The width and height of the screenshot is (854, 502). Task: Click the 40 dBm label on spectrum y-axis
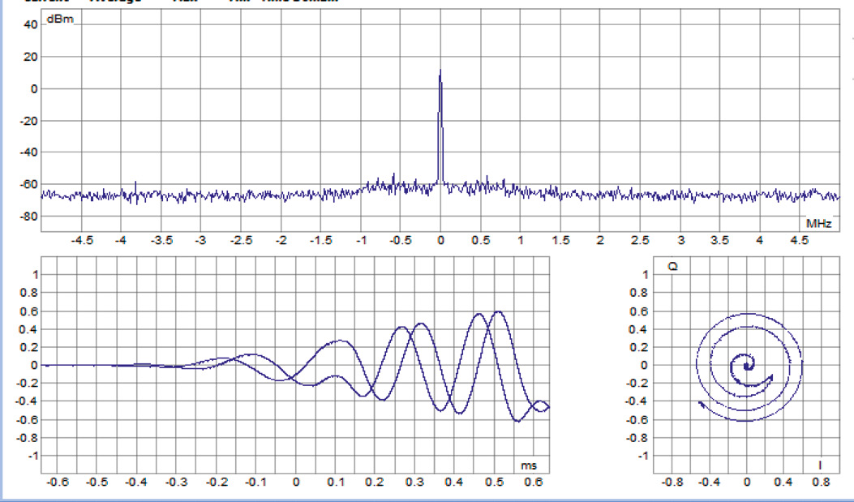(30, 24)
